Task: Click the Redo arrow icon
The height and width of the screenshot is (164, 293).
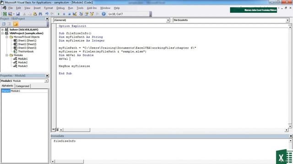Action: [x=52, y=14]
